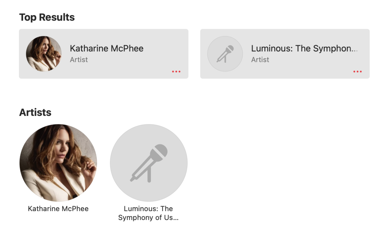Click microphone placeholder icon in Luminous top result
The height and width of the screenshot is (246, 378).
pos(225,54)
